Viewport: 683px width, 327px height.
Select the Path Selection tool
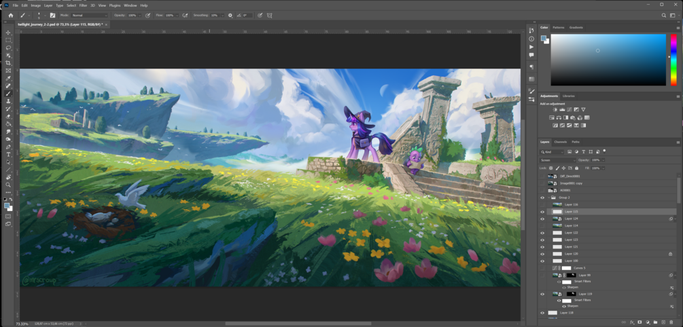pyautogui.click(x=8, y=161)
